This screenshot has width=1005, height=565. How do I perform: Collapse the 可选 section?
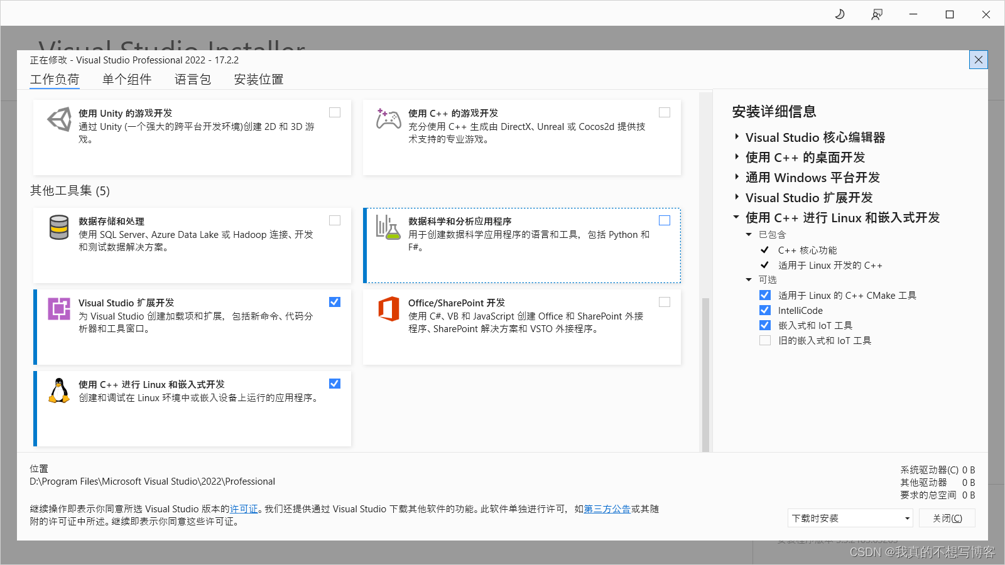tap(749, 279)
